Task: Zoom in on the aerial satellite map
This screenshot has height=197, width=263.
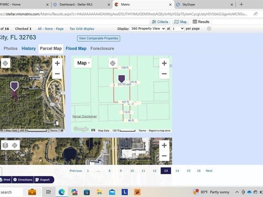Action: pyautogui.click(x=57, y=63)
